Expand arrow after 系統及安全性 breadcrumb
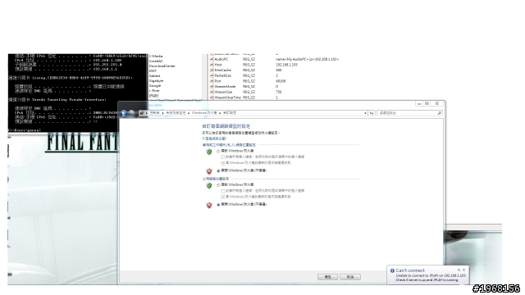Screen dimensions: 525x295 tap(189, 113)
